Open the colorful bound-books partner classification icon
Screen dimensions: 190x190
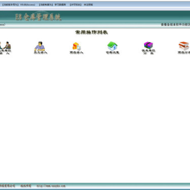coord(148,45)
